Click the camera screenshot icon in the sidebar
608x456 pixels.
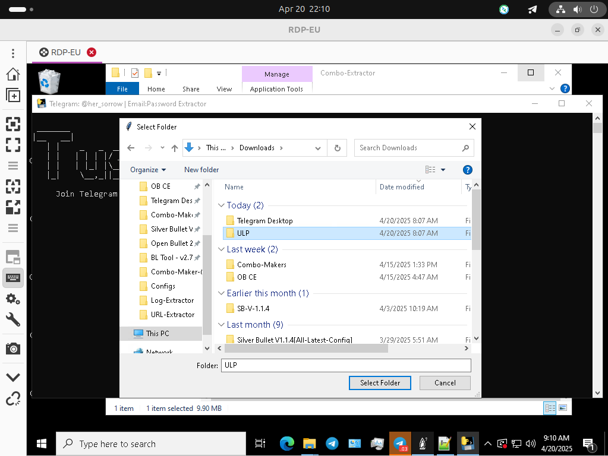pos(13,349)
